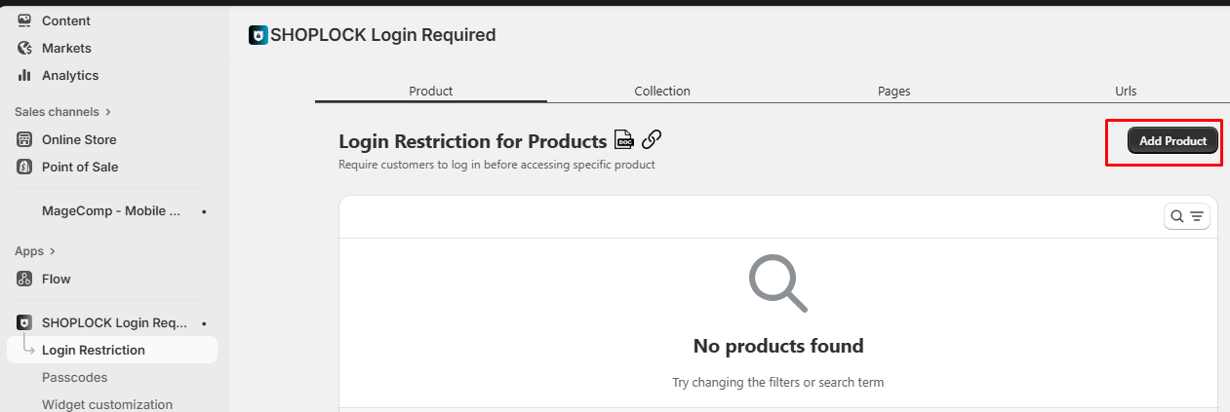The height and width of the screenshot is (412, 1230).
Task: Open Widget customization in sidebar
Action: (x=106, y=404)
